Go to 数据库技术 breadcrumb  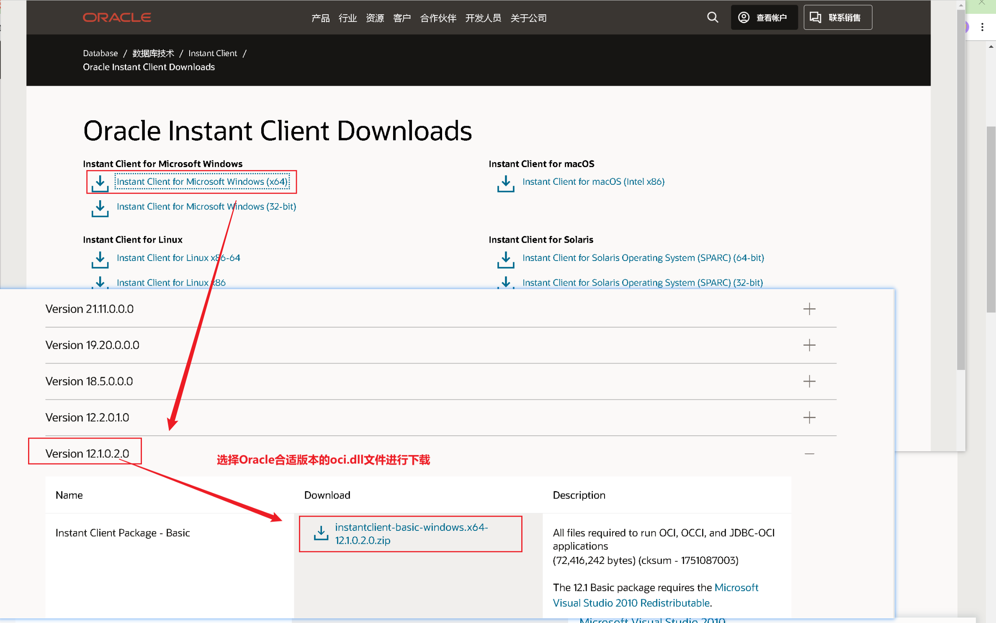tap(153, 53)
